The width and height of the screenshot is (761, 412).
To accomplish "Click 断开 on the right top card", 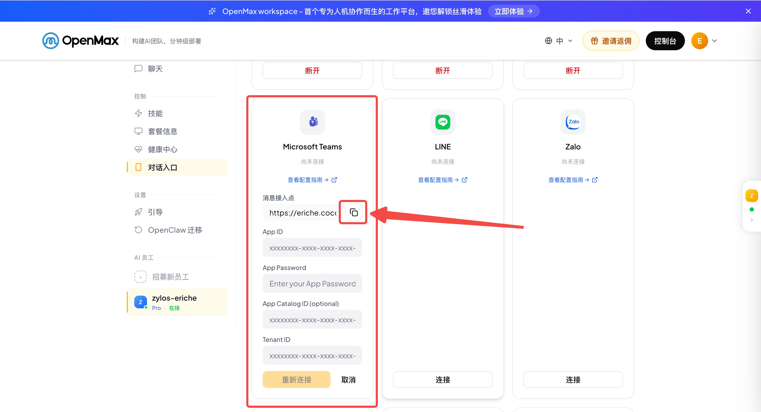I will [573, 70].
